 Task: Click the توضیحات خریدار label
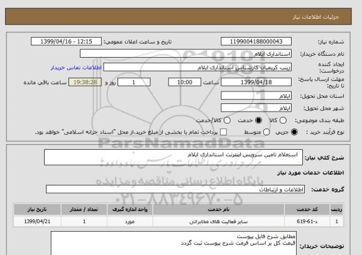[322, 246]
